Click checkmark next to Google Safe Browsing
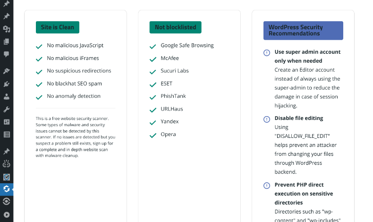The width and height of the screenshot is (373, 222). (x=153, y=46)
